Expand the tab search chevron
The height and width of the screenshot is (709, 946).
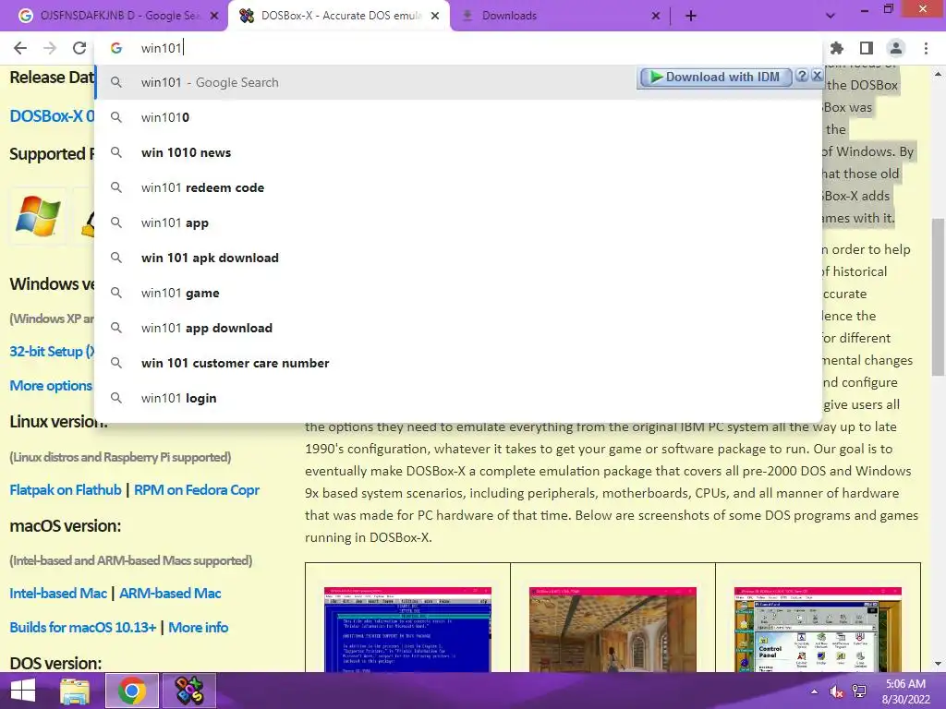[831, 16]
